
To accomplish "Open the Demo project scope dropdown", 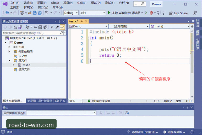I will 88,26.
